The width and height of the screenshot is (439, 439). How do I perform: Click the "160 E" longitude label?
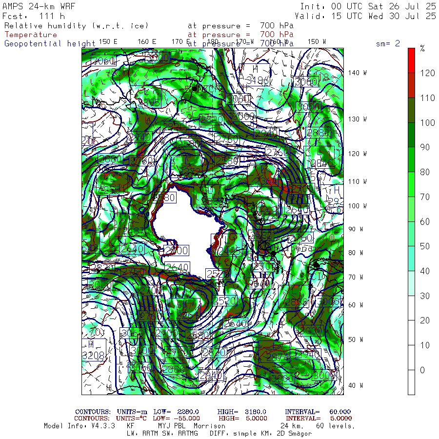[147, 42]
